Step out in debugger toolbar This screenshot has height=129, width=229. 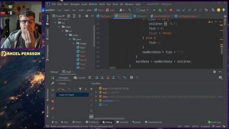click(x=113, y=77)
